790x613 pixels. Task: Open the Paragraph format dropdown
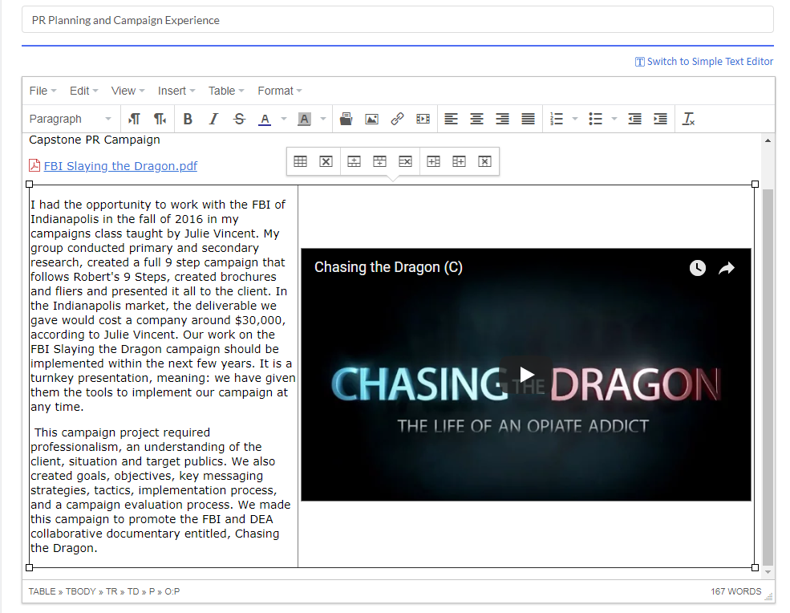click(70, 119)
